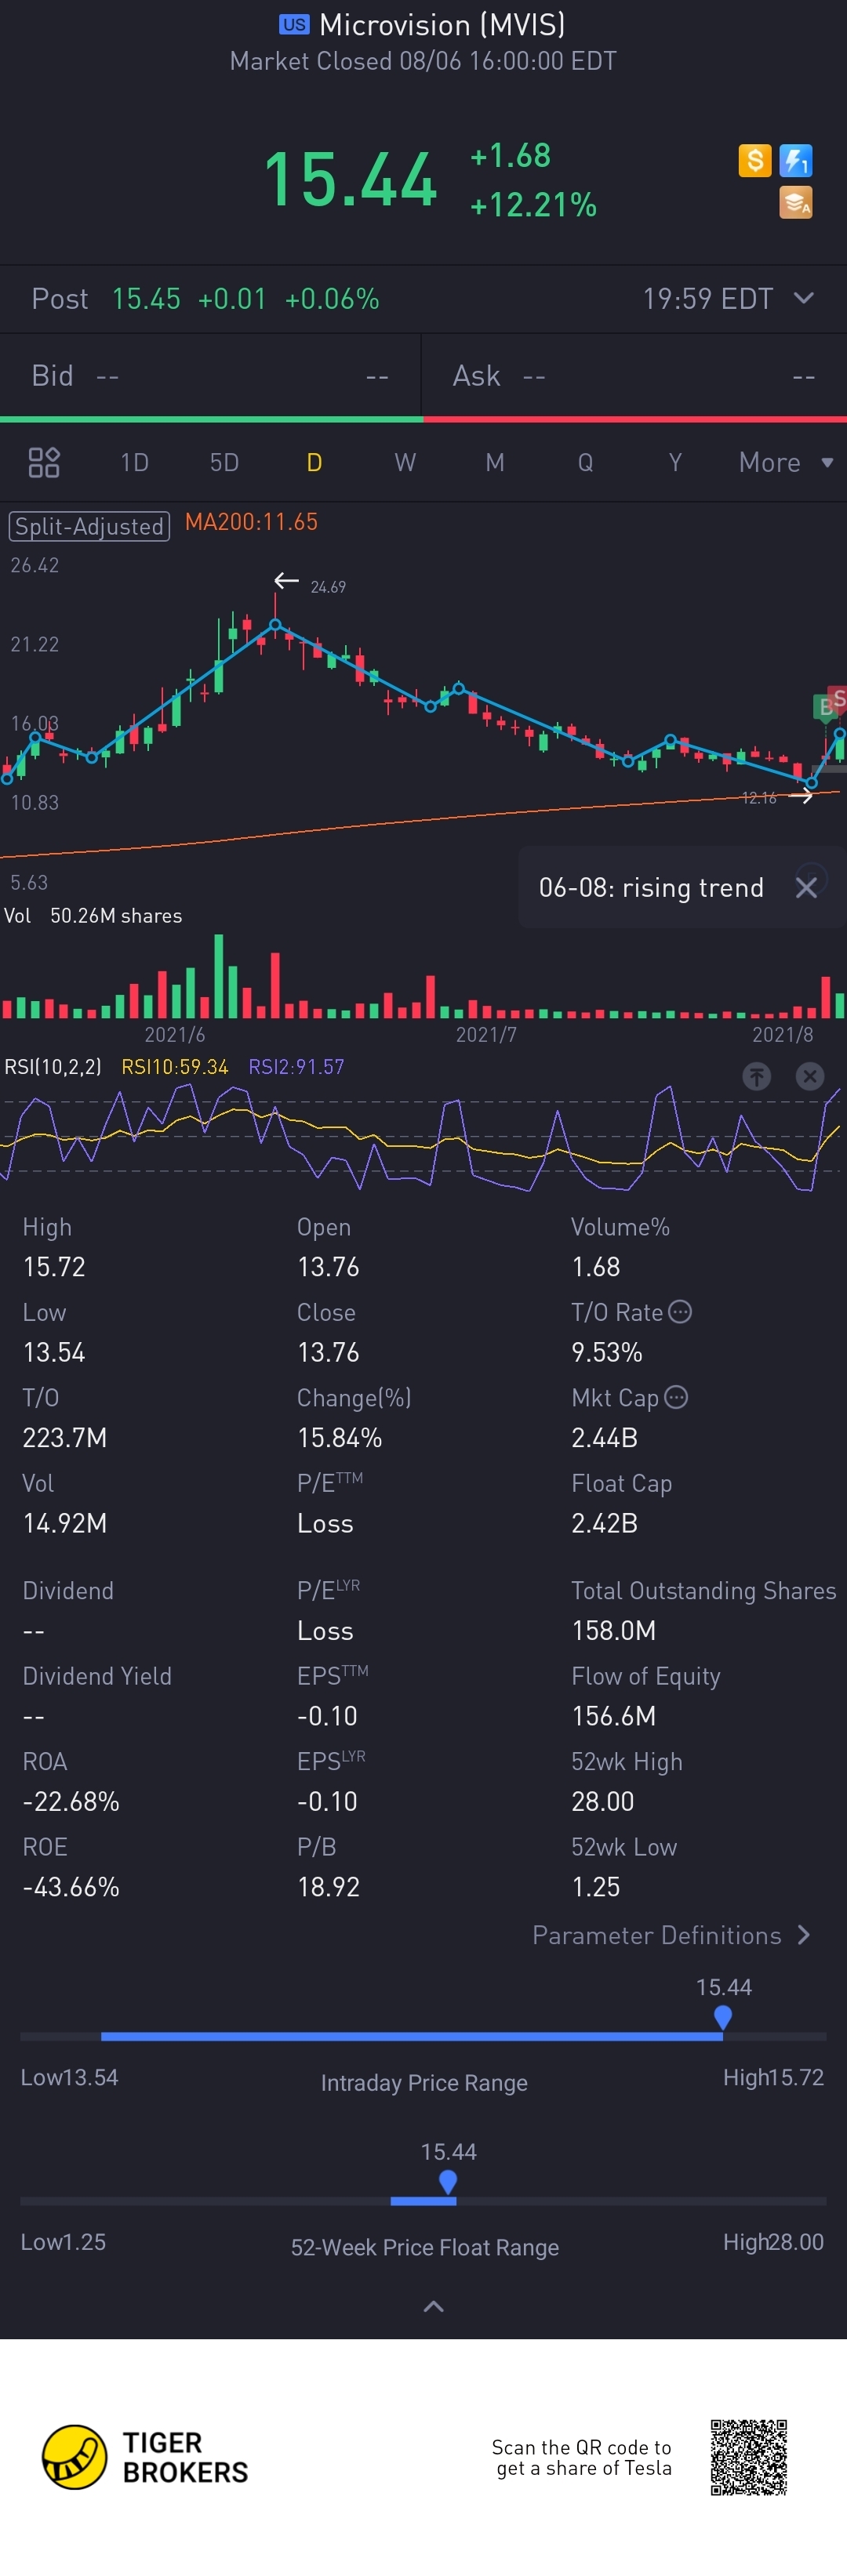This screenshot has width=847, height=2576.
Task: Open the chart layout grid icon
Action: 44,462
